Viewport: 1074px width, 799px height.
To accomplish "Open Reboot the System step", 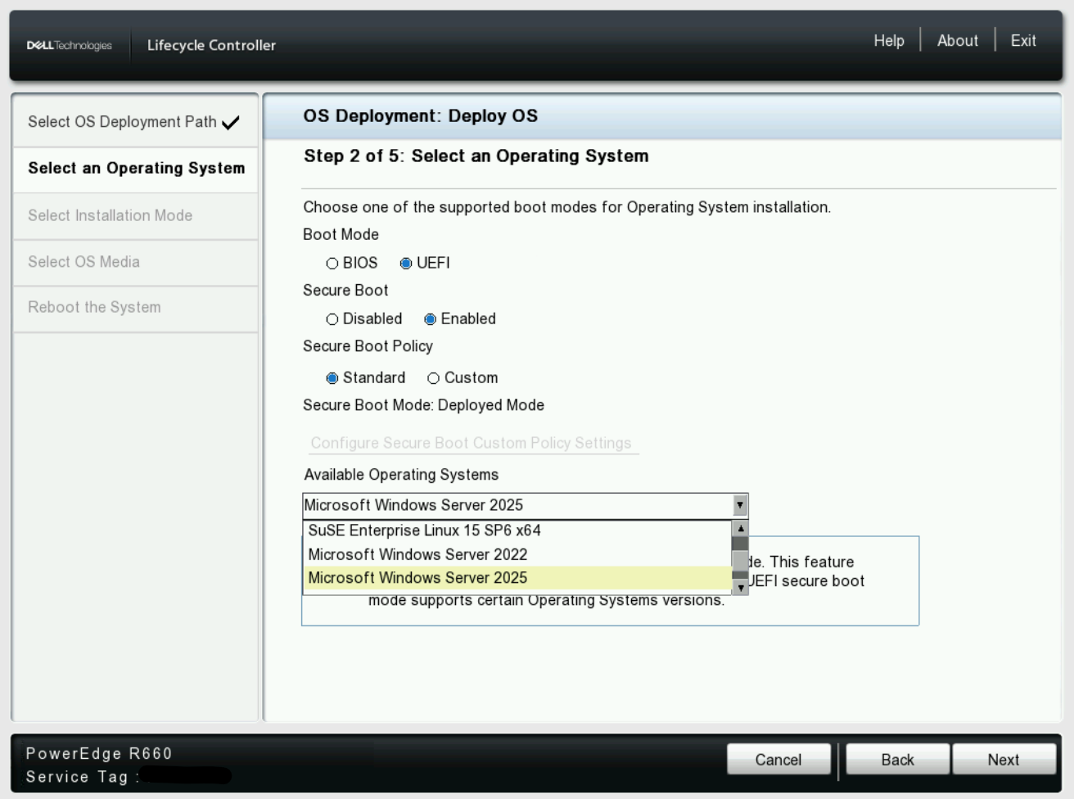I will click(136, 309).
